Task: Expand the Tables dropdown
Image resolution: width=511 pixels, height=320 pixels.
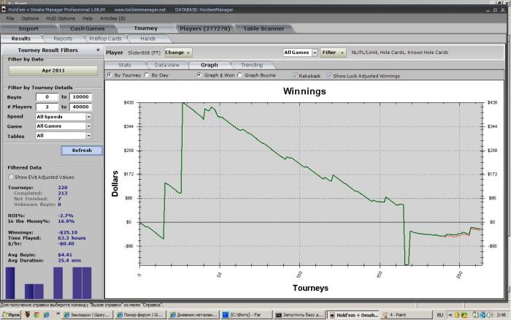Action: pos(88,136)
